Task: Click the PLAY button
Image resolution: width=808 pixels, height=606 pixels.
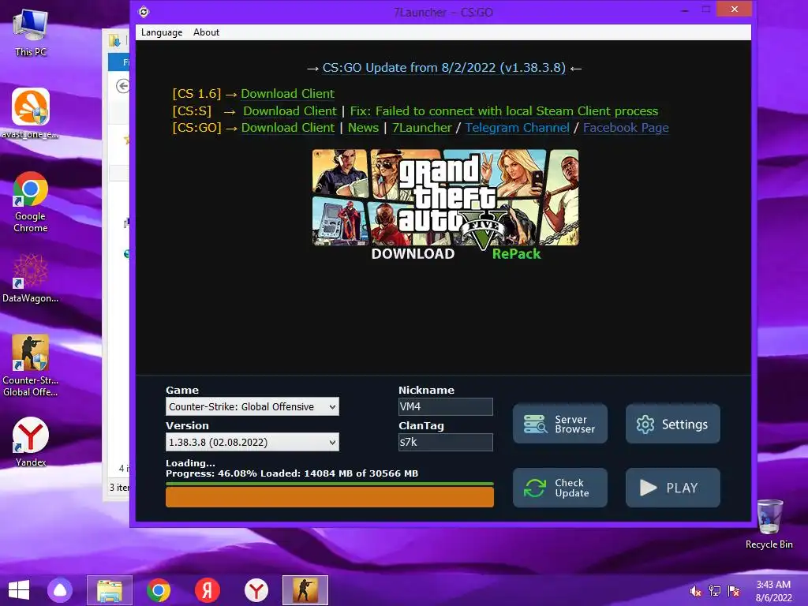Action: pyautogui.click(x=672, y=488)
